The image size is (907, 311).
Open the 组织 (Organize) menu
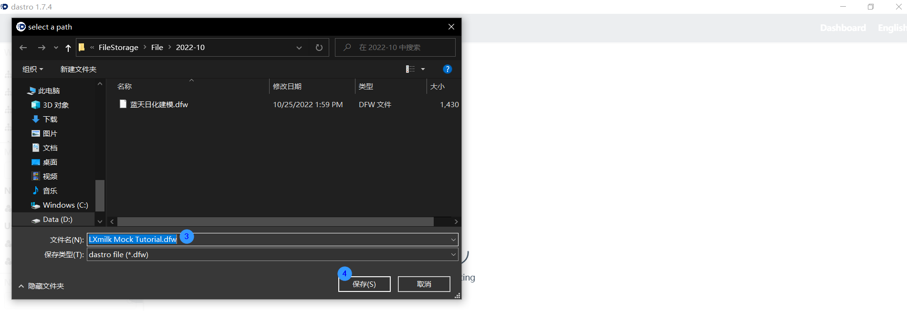[33, 69]
